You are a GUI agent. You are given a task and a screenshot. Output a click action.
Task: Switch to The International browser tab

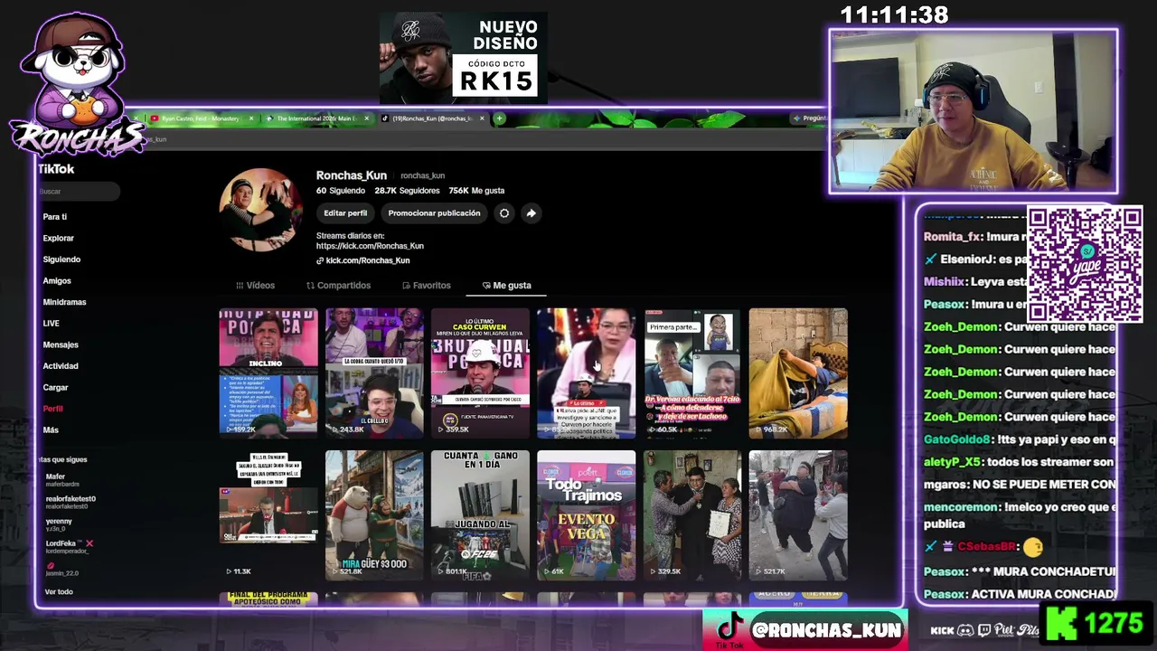pyautogui.click(x=316, y=118)
